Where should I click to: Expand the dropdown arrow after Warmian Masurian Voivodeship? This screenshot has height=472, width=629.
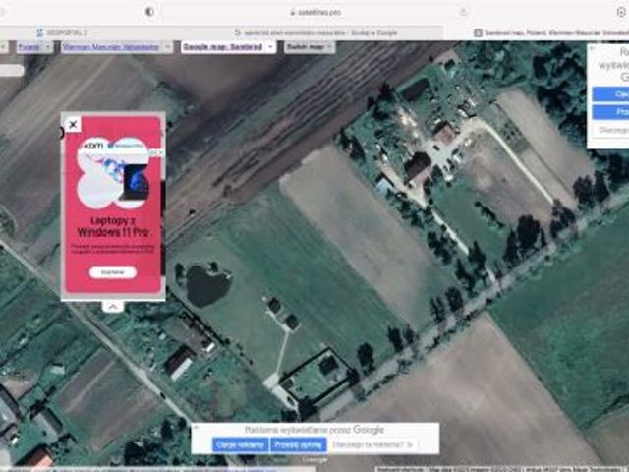click(x=168, y=47)
